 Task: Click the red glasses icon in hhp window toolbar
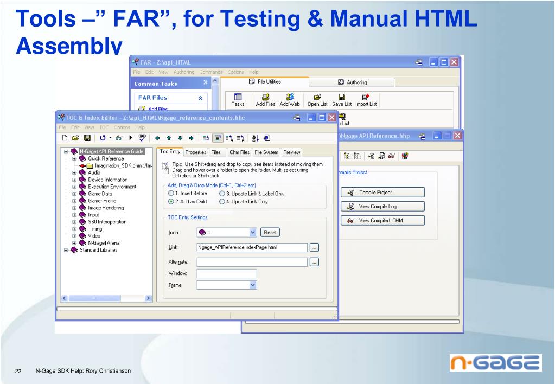coord(392,156)
